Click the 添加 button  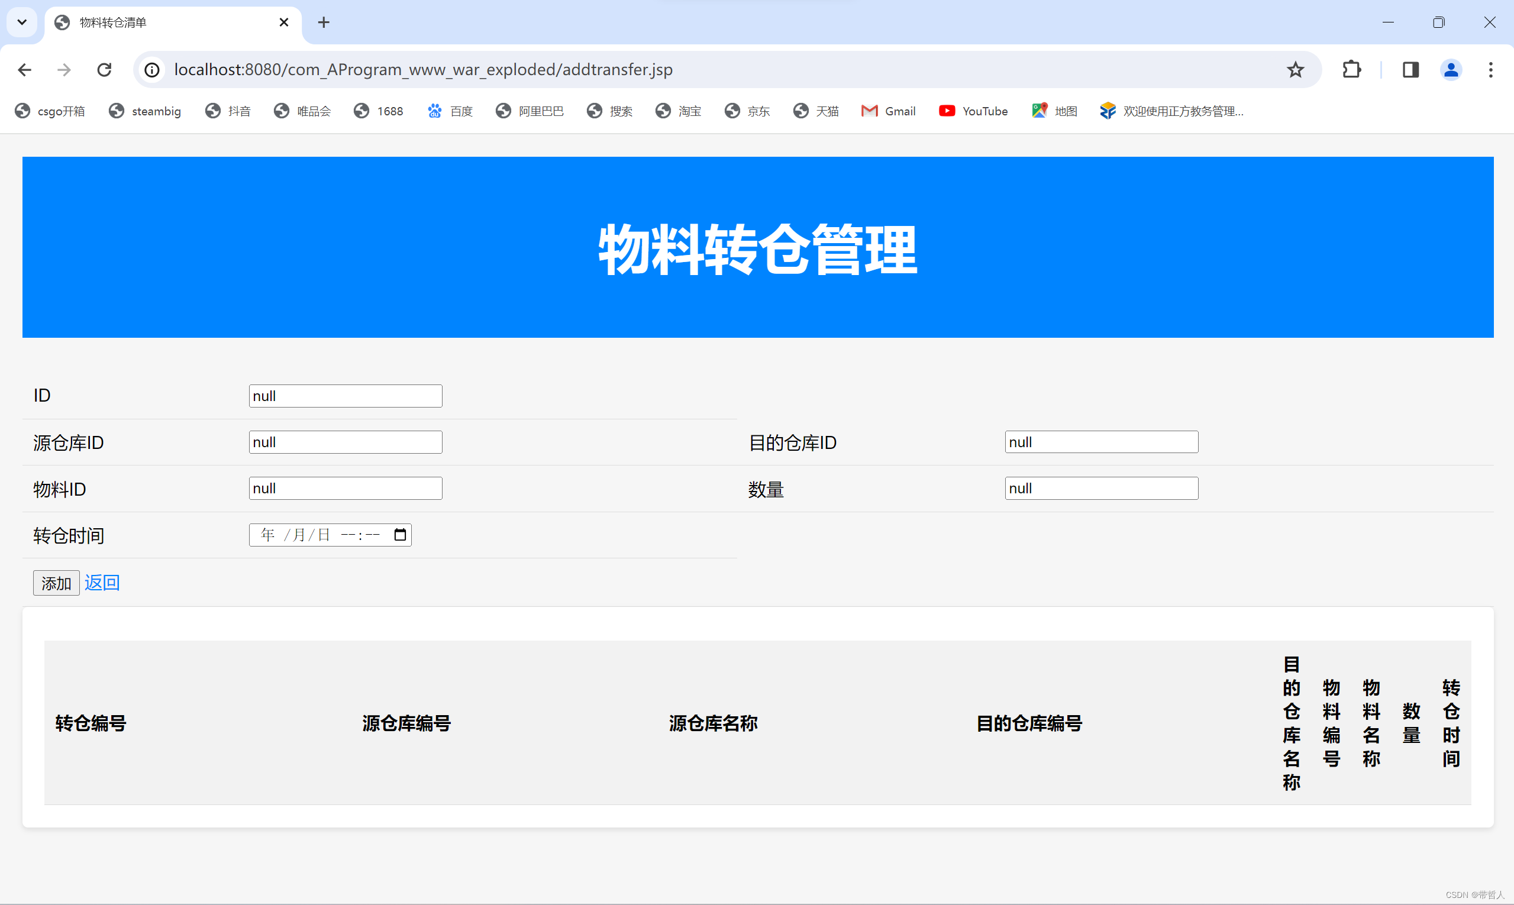tap(56, 583)
